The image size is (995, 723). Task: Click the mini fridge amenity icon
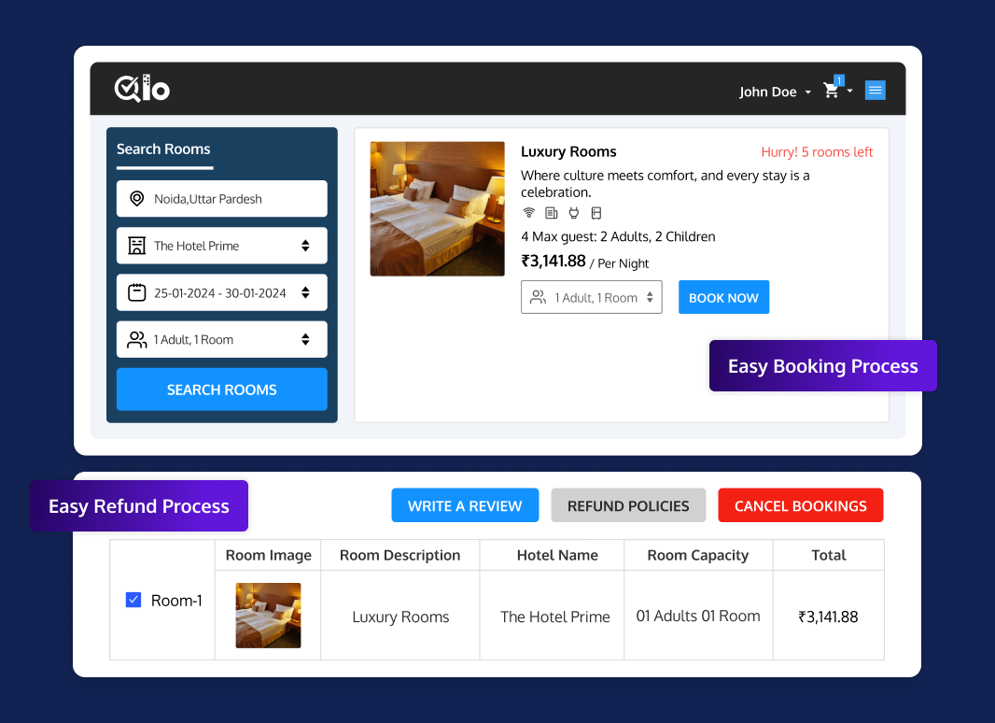[596, 212]
